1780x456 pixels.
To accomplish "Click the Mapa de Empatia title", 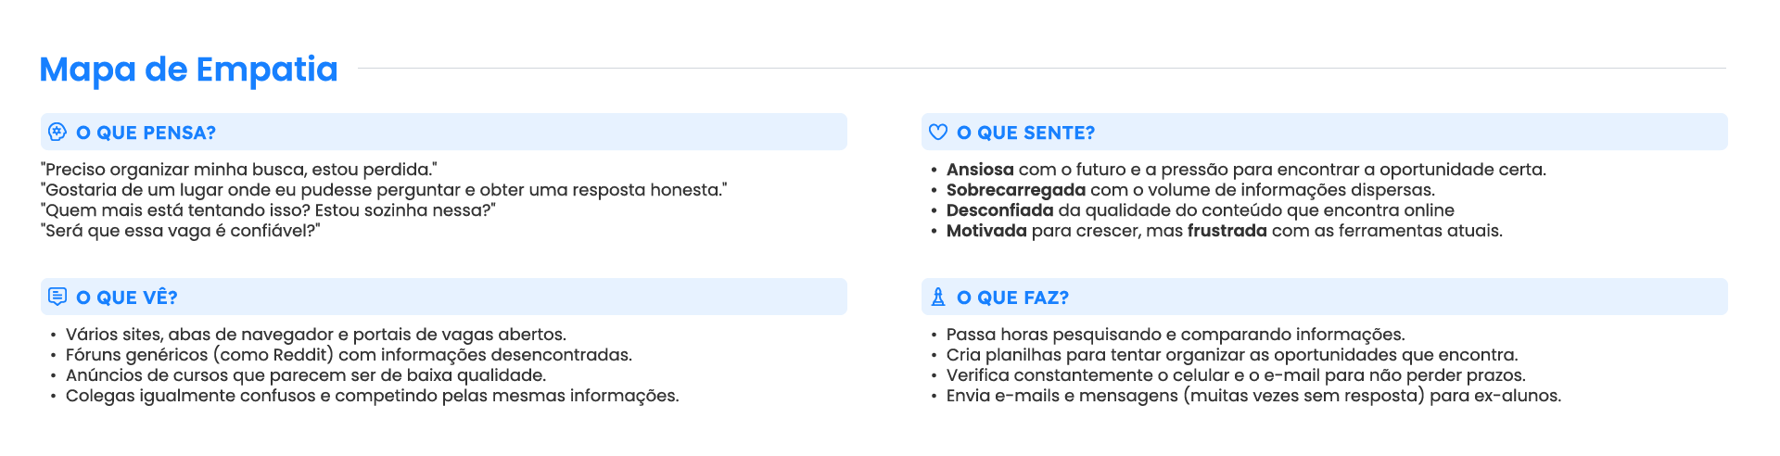I will click(x=188, y=70).
